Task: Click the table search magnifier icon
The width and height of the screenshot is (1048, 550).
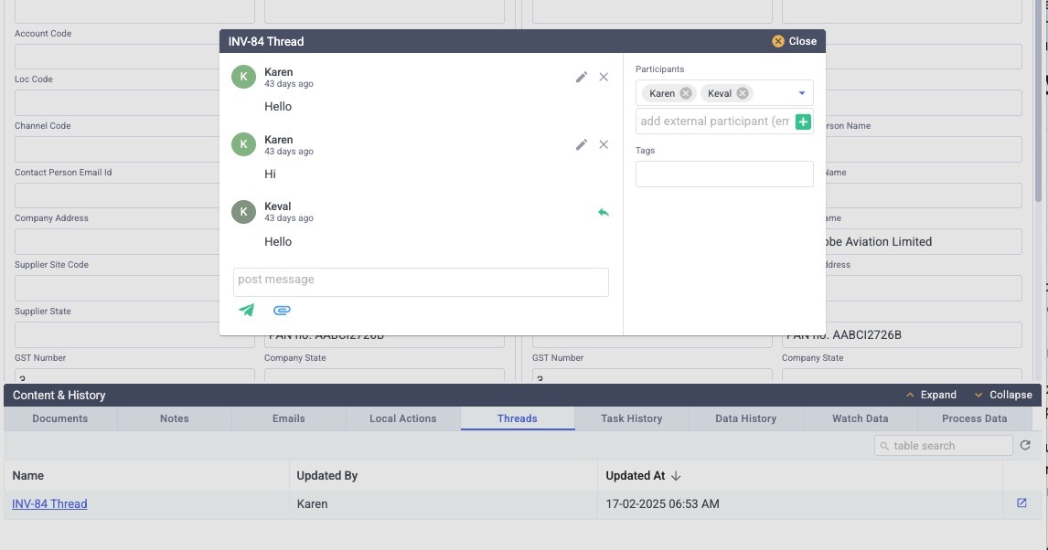Action: point(885,446)
